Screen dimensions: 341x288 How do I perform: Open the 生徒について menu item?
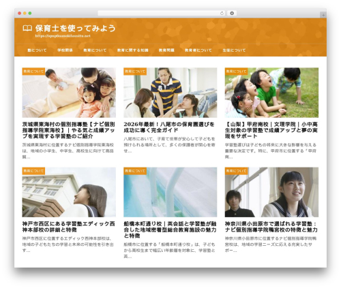[234, 50]
